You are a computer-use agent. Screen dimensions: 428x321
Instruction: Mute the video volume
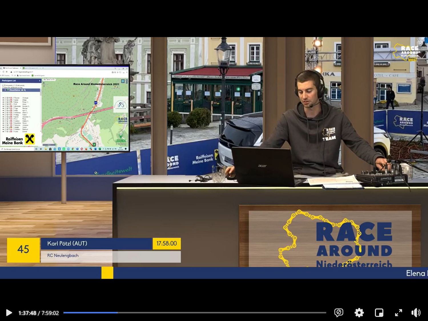point(416,313)
